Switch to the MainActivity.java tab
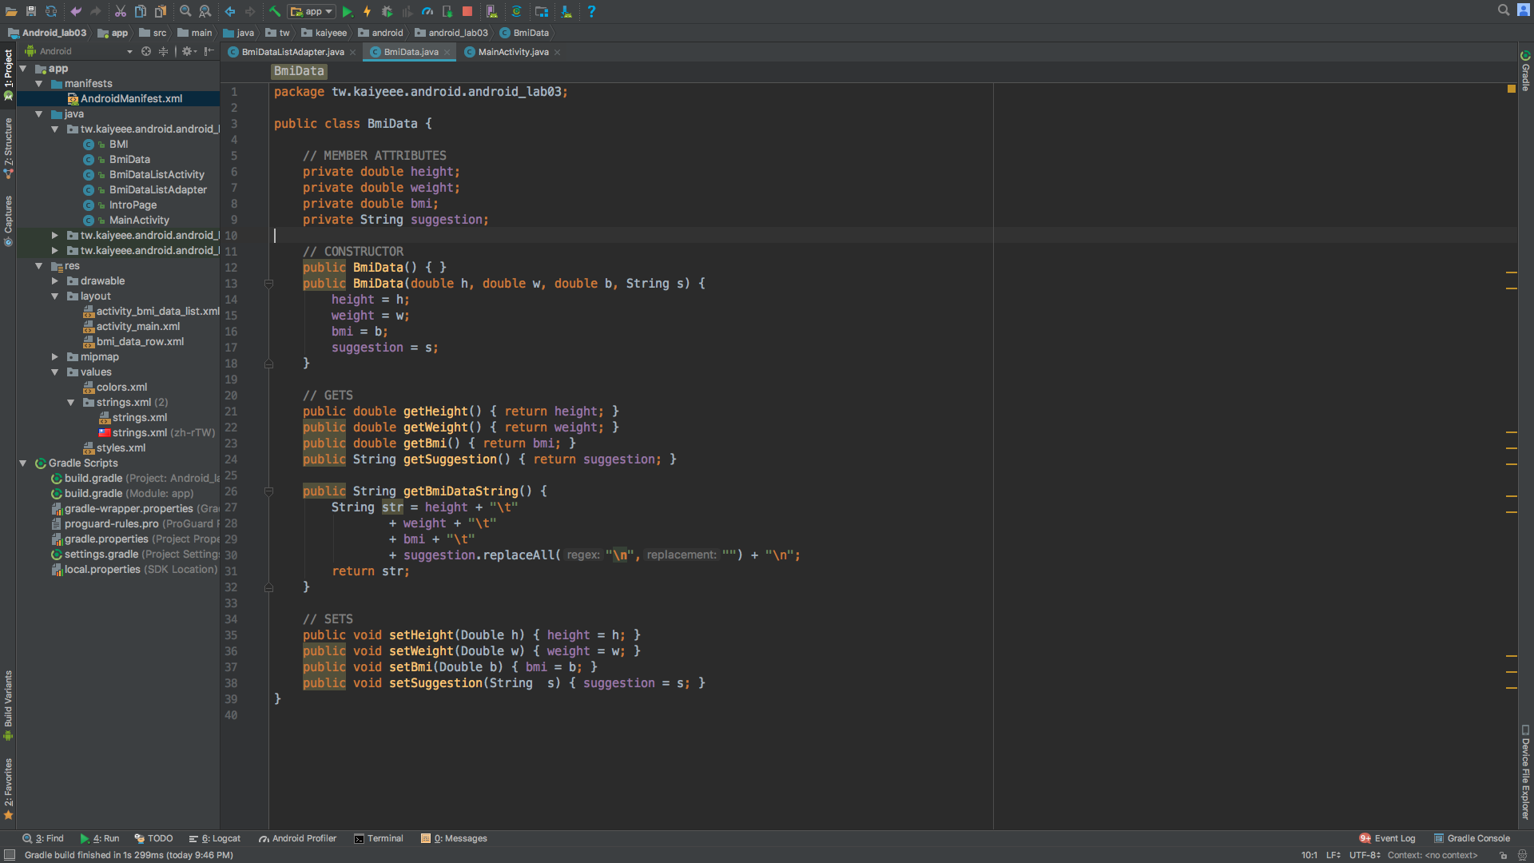 pos(513,52)
